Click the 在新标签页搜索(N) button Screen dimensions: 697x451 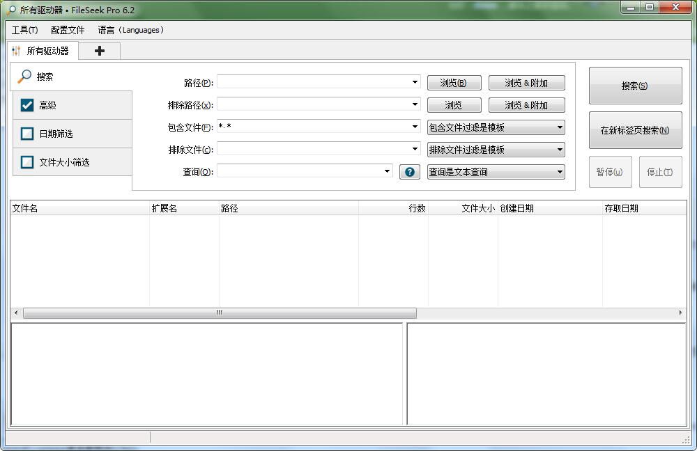click(x=635, y=130)
